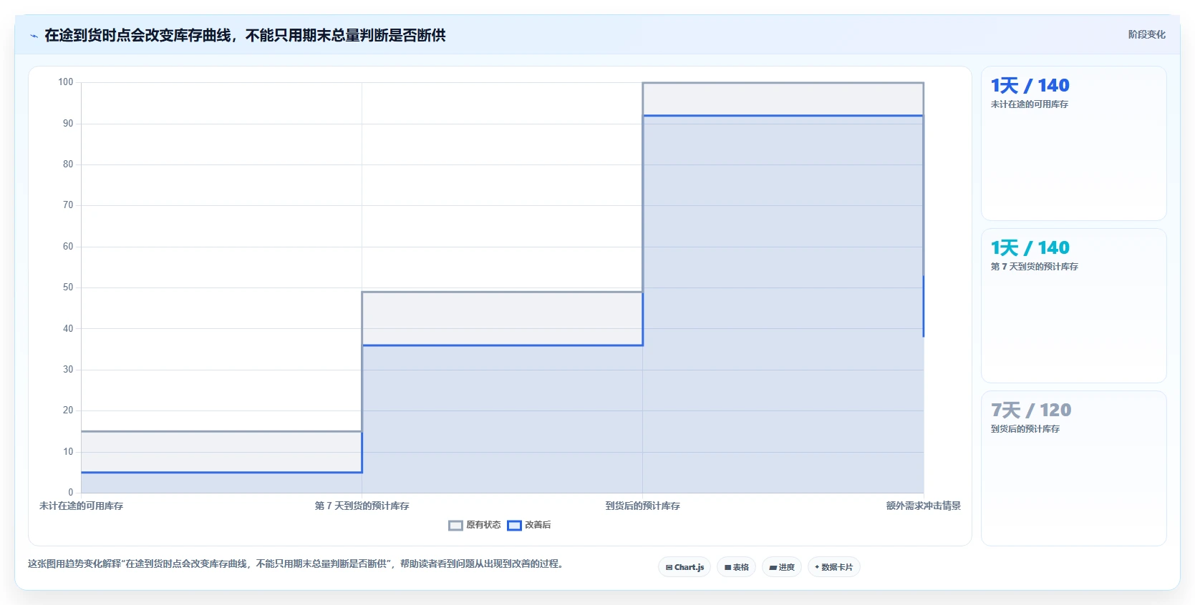
Task: Click the 7天 / 120 card value
Action: click(x=1031, y=410)
